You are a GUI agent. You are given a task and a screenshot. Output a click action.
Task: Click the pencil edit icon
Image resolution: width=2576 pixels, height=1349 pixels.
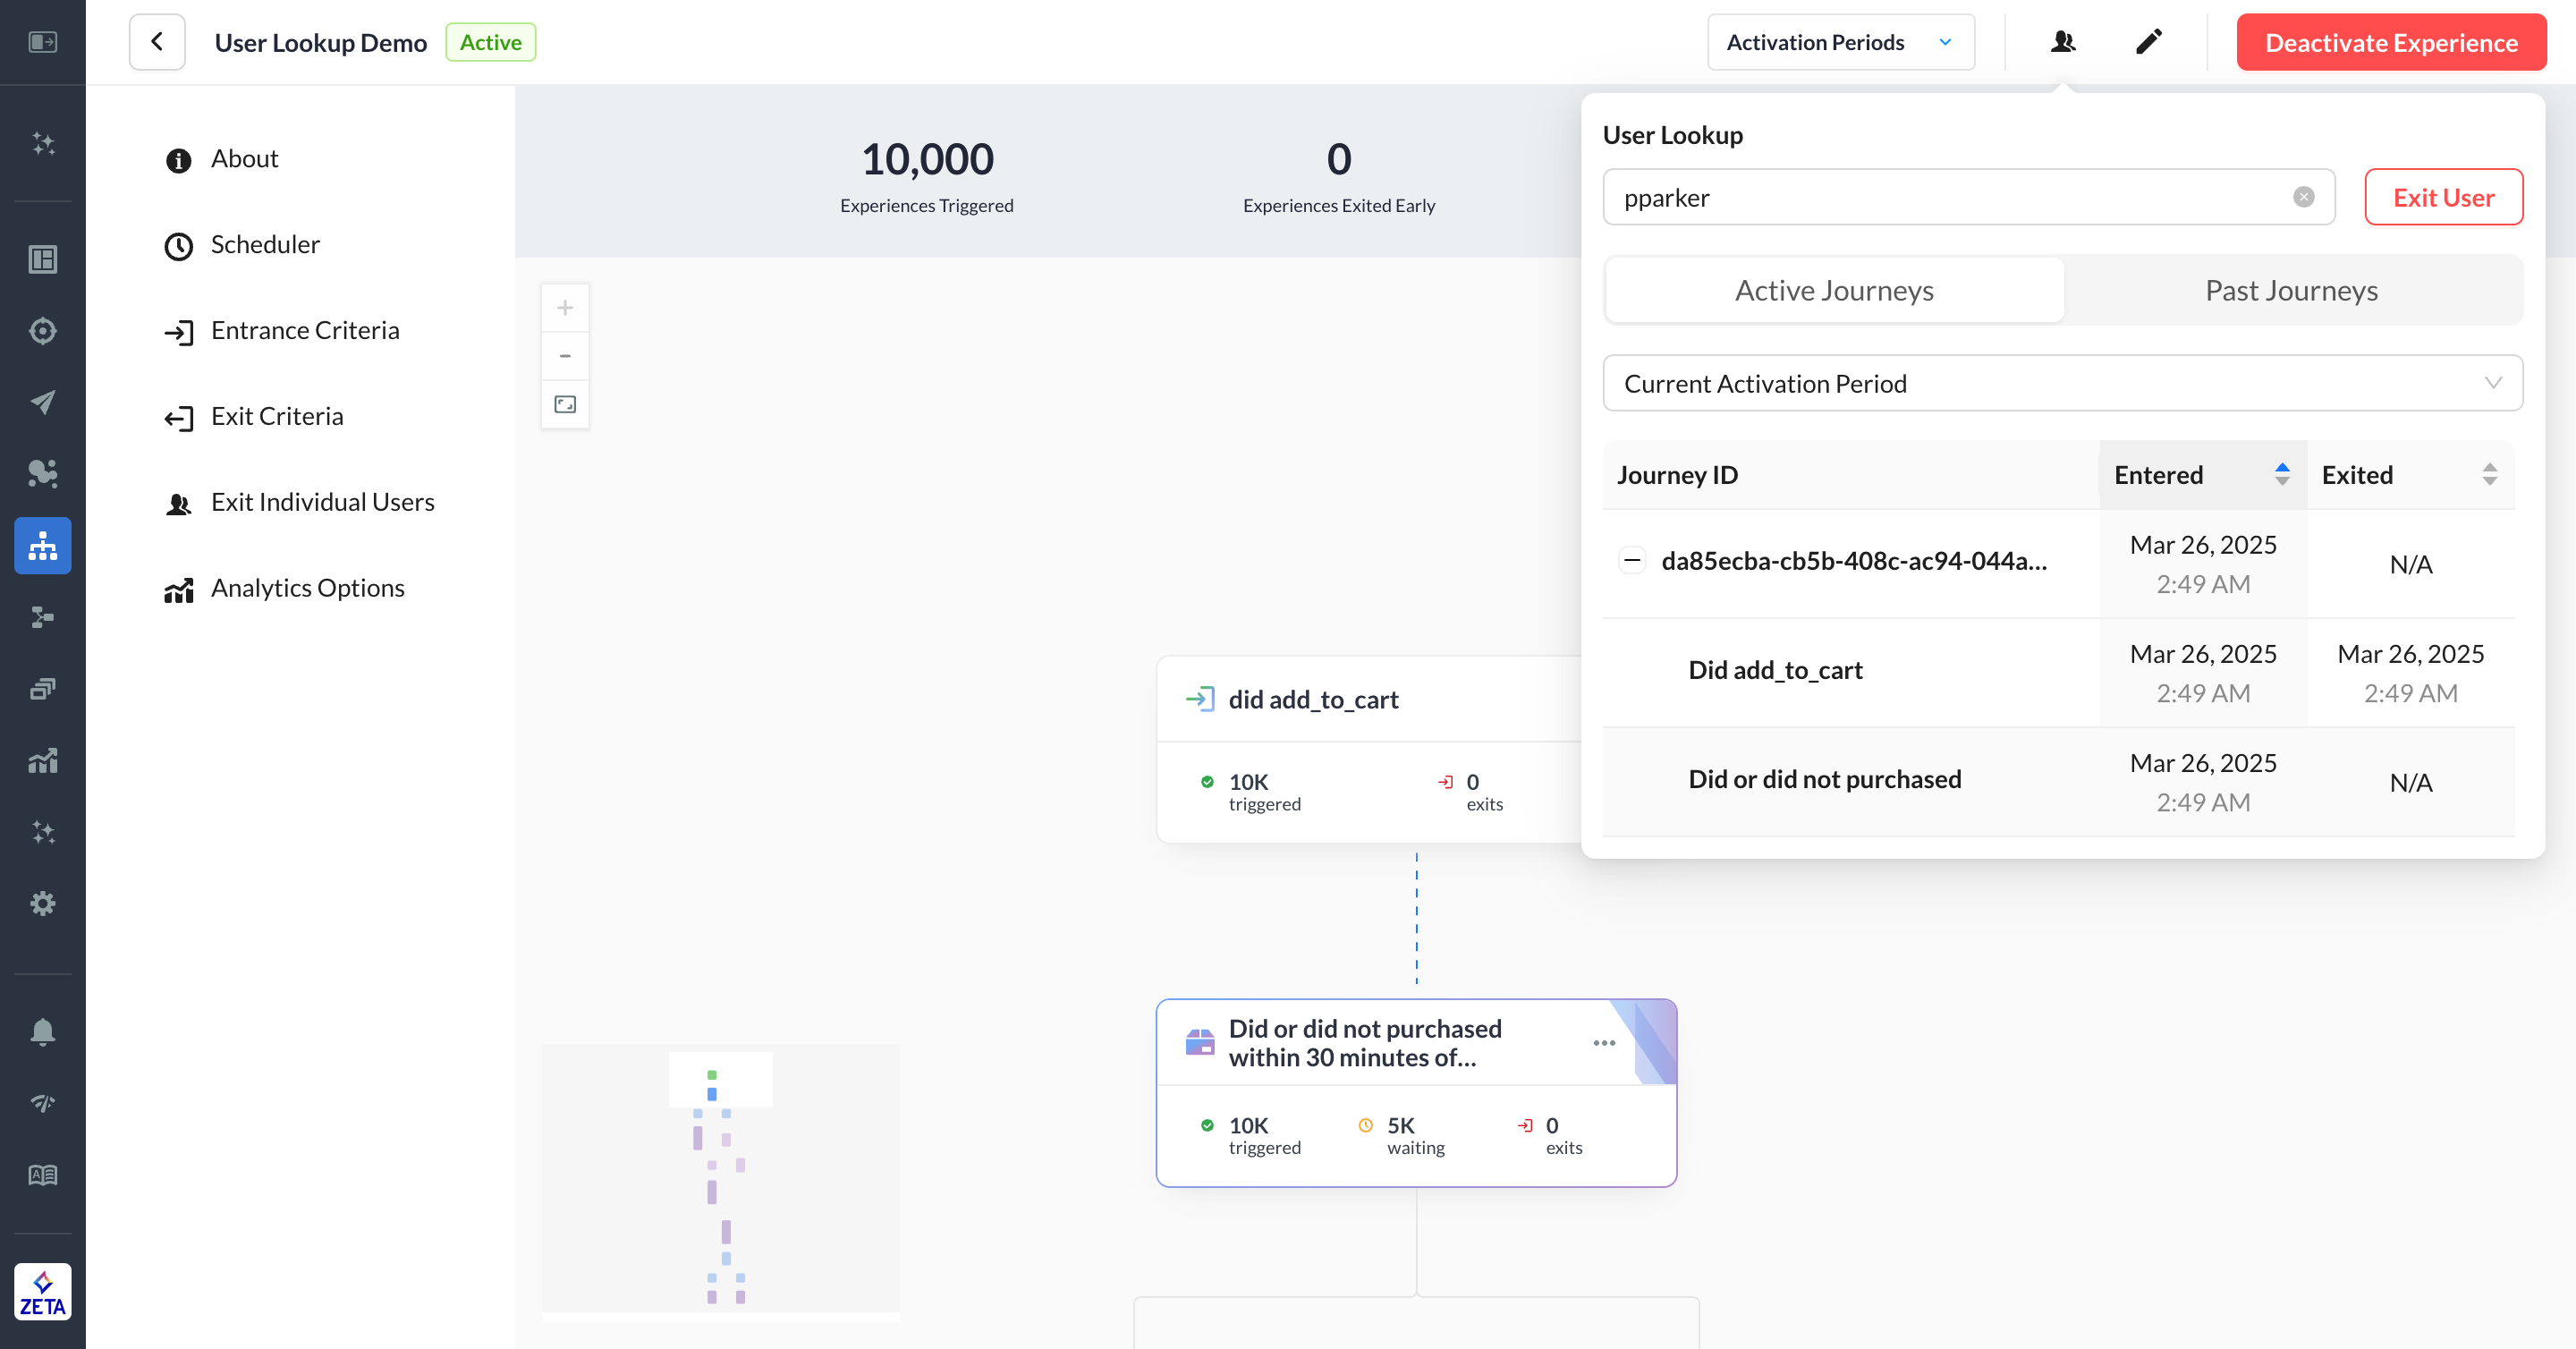point(2148,42)
